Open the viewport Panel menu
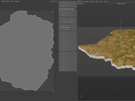 [x=106, y=1]
